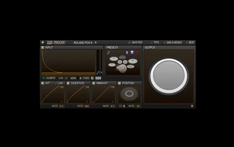Change the SCAN value 4

(66, 78)
